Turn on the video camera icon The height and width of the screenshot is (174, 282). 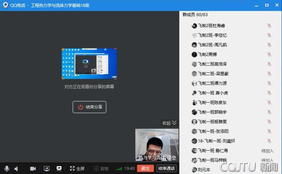pyautogui.click(x=33, y=168)
